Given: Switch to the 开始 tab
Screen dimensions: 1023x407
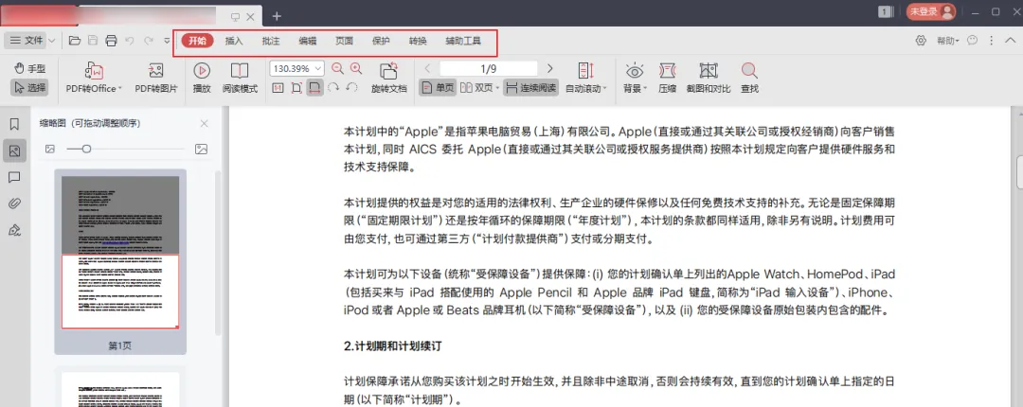Looking at the screenshot, I should [x=197, y=41].
